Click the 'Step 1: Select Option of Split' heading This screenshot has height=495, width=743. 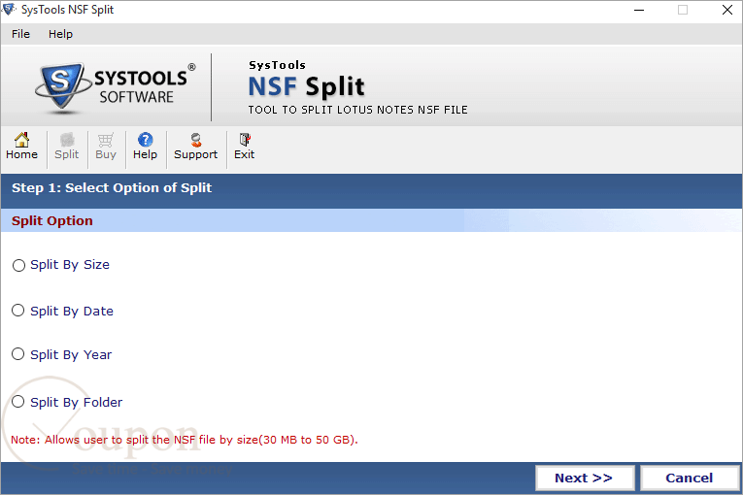tap(112, 188)
